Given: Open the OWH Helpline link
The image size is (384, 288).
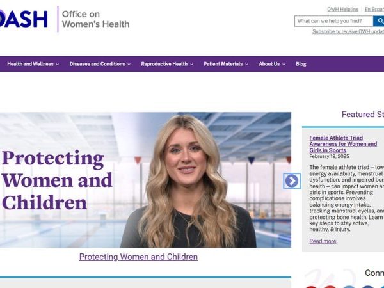Looking at the screenshot, I should point(342,9).
